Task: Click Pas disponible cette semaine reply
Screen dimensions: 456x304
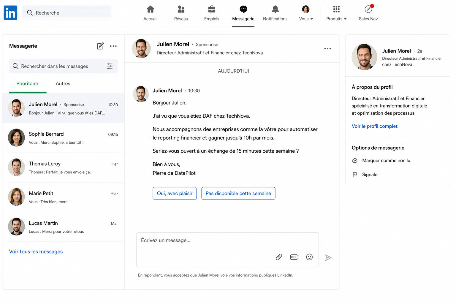Action: click(x=238, y=193)
